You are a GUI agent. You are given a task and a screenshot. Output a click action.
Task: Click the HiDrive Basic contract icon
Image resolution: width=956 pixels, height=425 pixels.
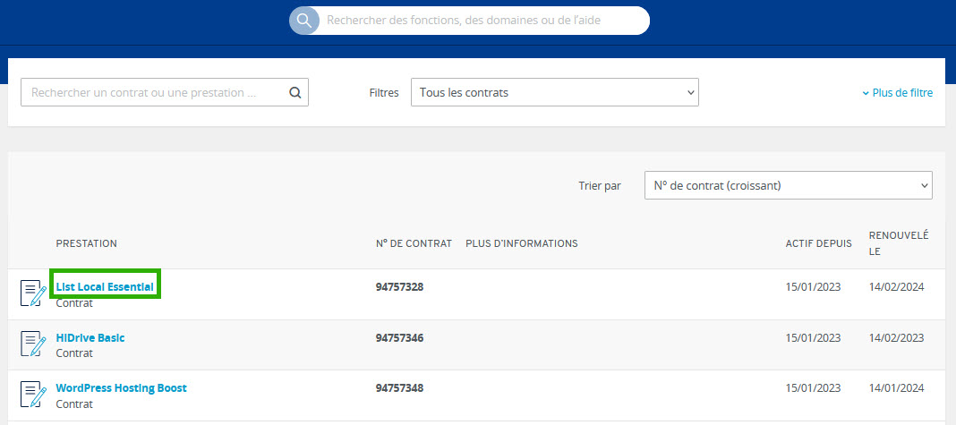[33, 344]
